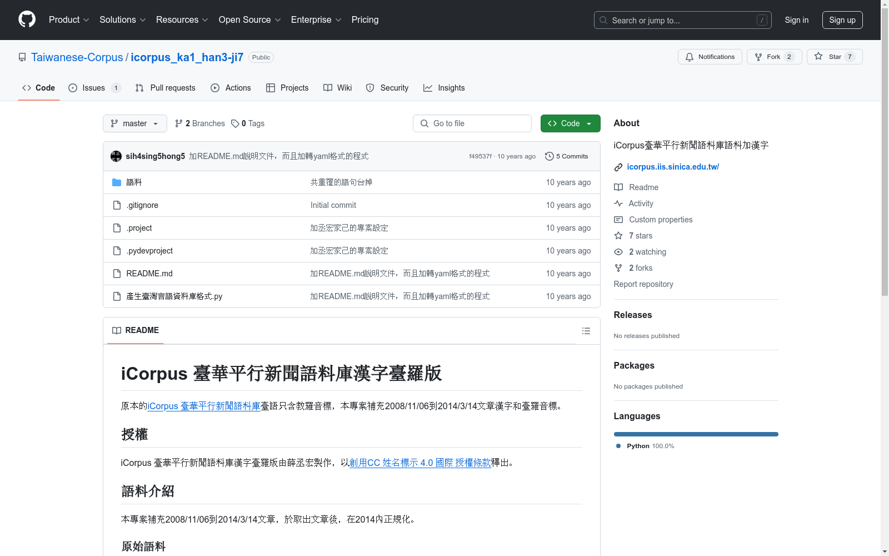Viewport: 889px width, 556px height.
Task: Open the green Code dropdown
Action: pos(570,123)
